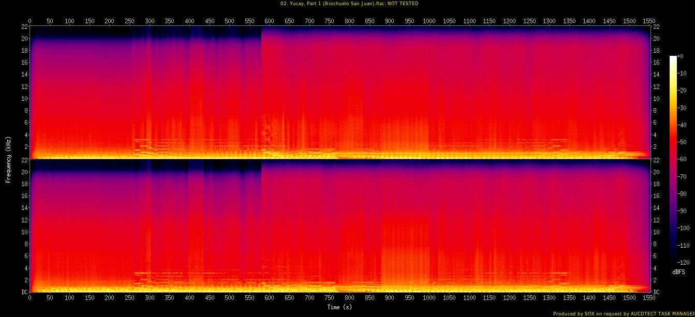Click the Time (s) axis label

click(339, 307)
